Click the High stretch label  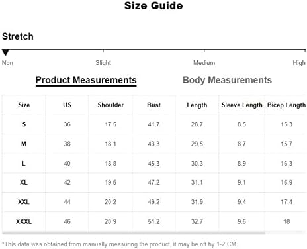[x=299, y=63]
